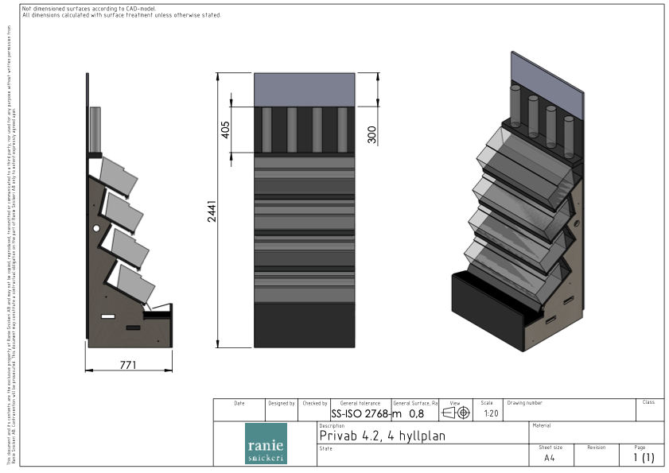Screen dimensions: 669x473
Task: Click the Scale value 1:20
Action: tap(491, 413)
